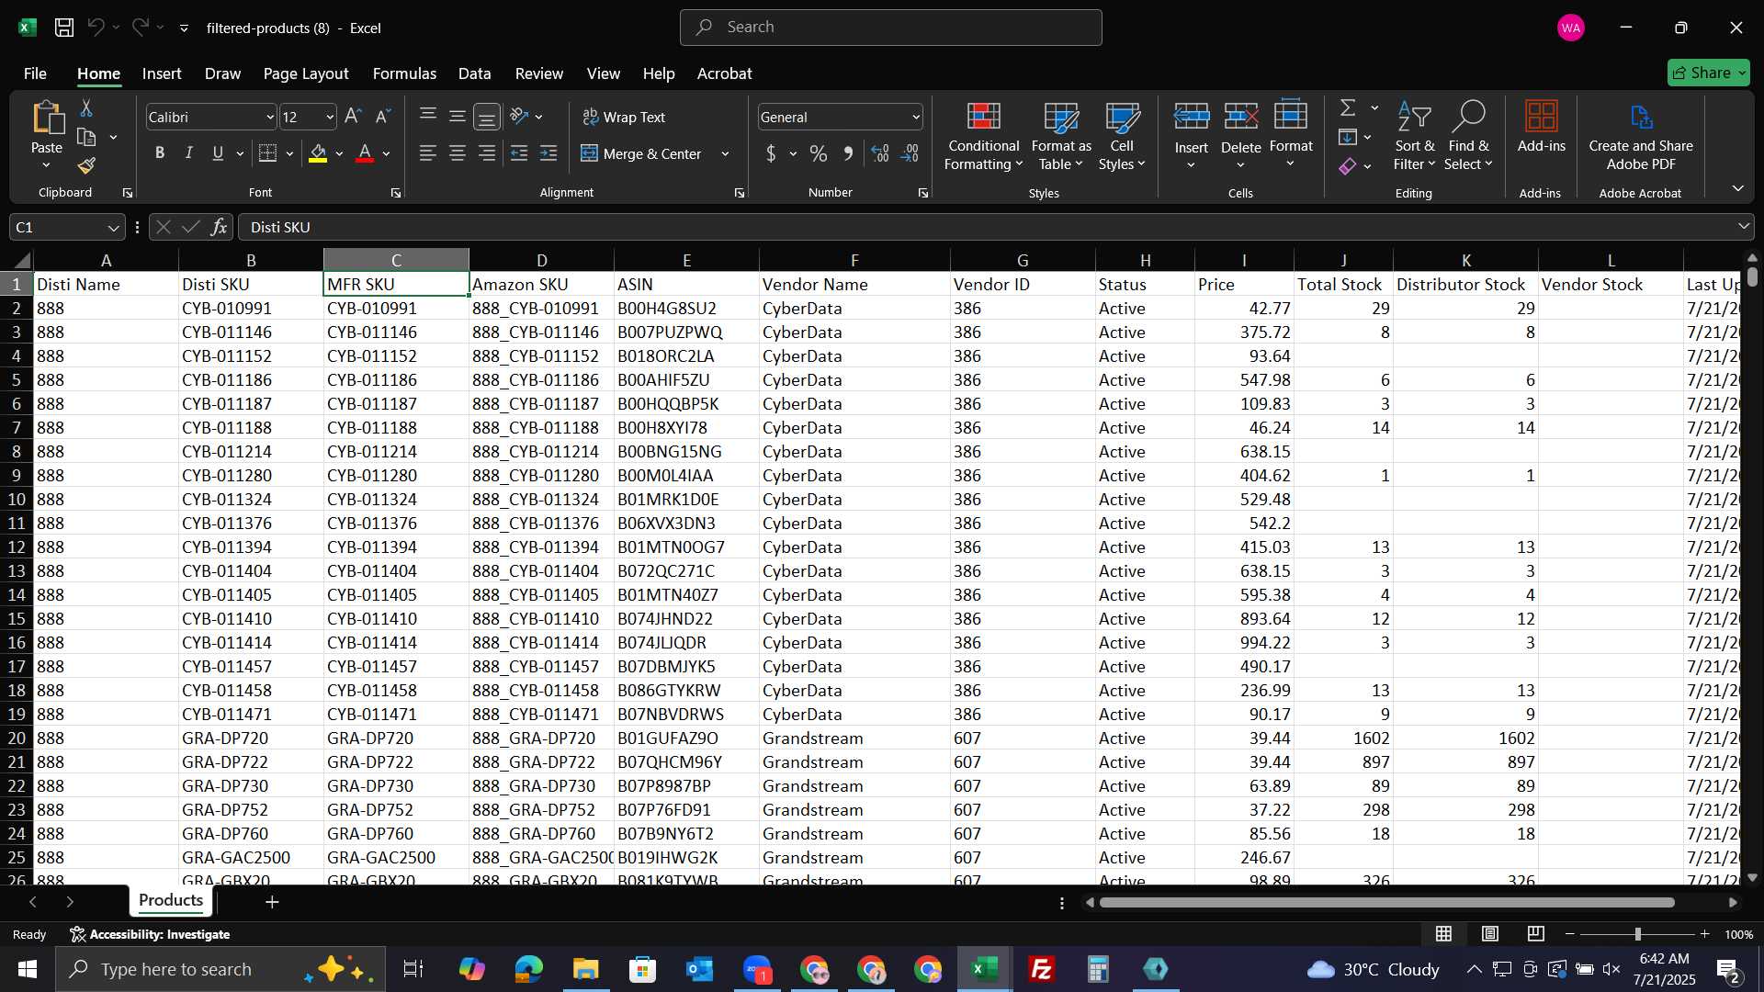1764x992 pixels.
Task: Click the Save icon in title bar
Action: click(64, 28)
